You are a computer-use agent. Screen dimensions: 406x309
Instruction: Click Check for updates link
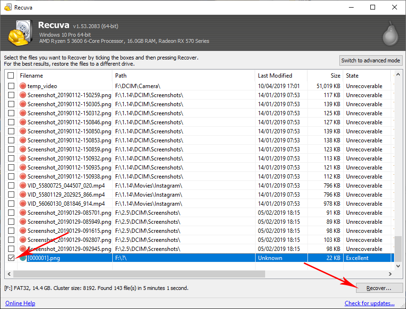pyautogui.click(x=369, y=303)
